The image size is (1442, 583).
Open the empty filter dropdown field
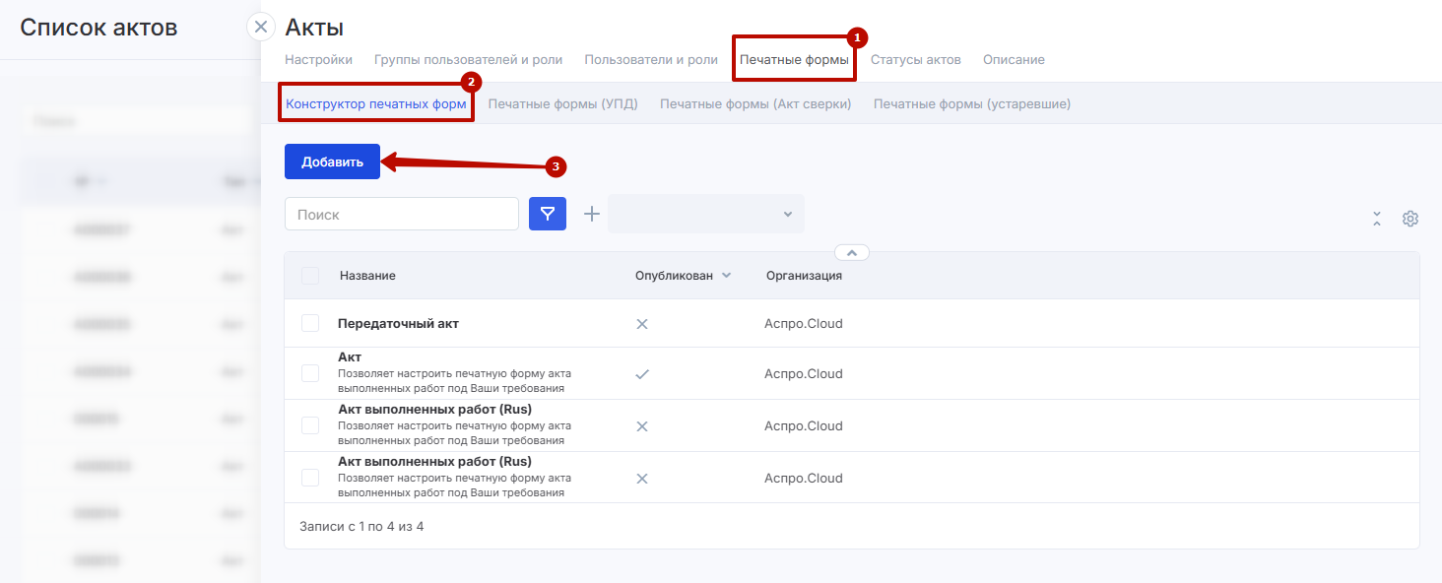(705, 214)
